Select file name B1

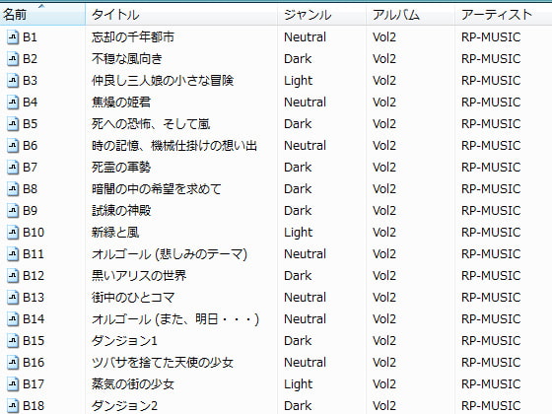coord(30,37)
